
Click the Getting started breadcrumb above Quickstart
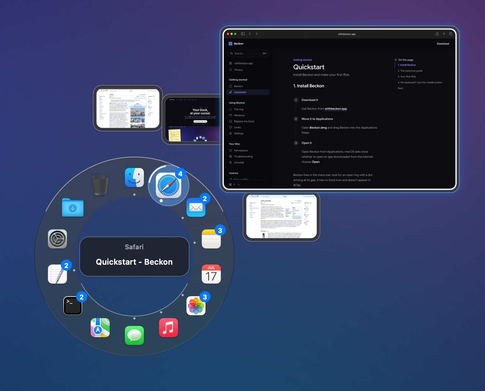[302, 60]
